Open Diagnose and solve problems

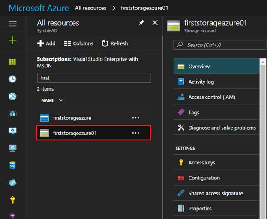216,128
